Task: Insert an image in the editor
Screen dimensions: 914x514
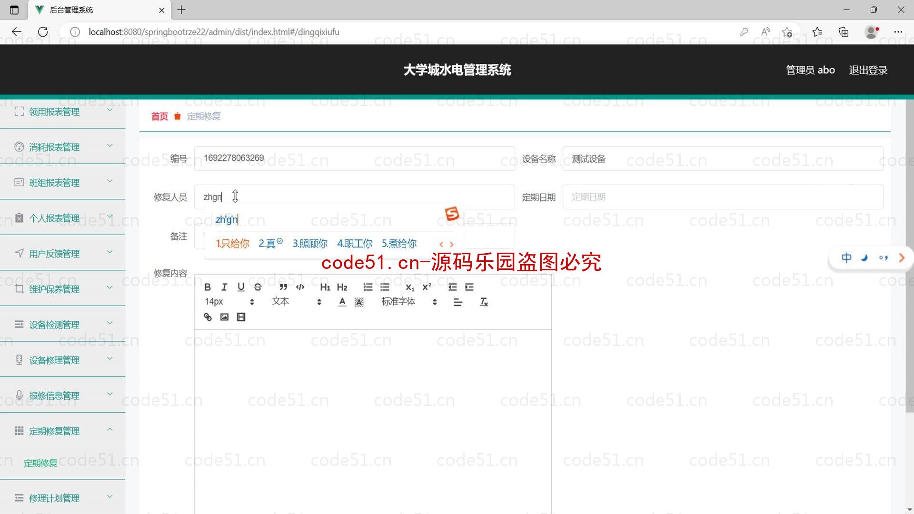Action: tap(224, 317)
